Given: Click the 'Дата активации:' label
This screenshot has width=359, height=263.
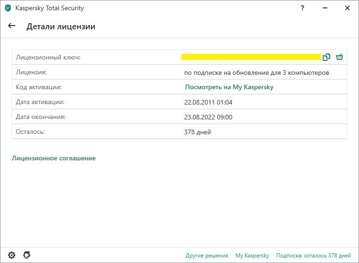Looking at the screenshot, I should 40,102.
